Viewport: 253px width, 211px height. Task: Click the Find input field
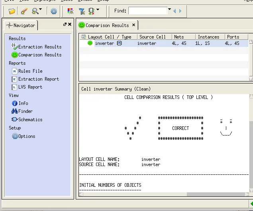147,11
